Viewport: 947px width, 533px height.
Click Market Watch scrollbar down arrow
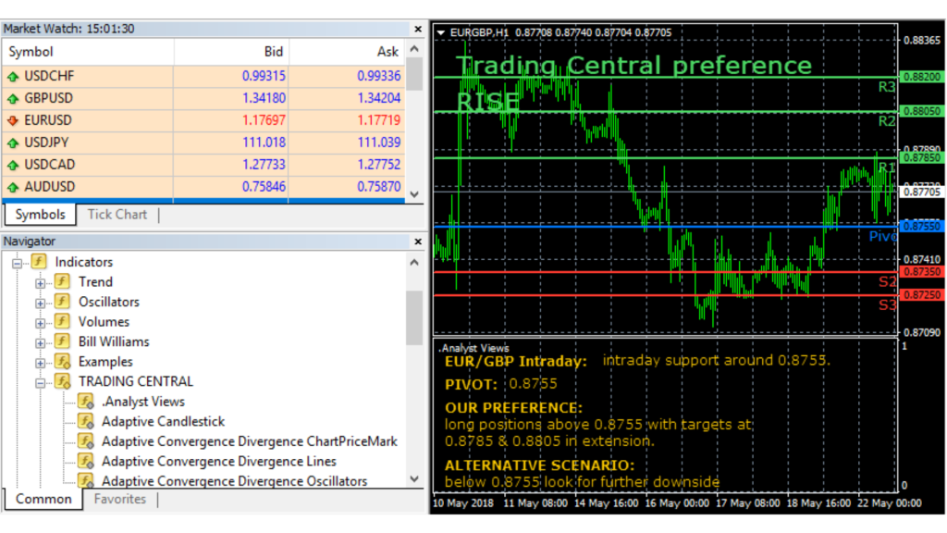tap(414, 194)
